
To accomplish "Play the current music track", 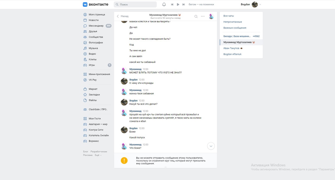I will tap(178, 4).
